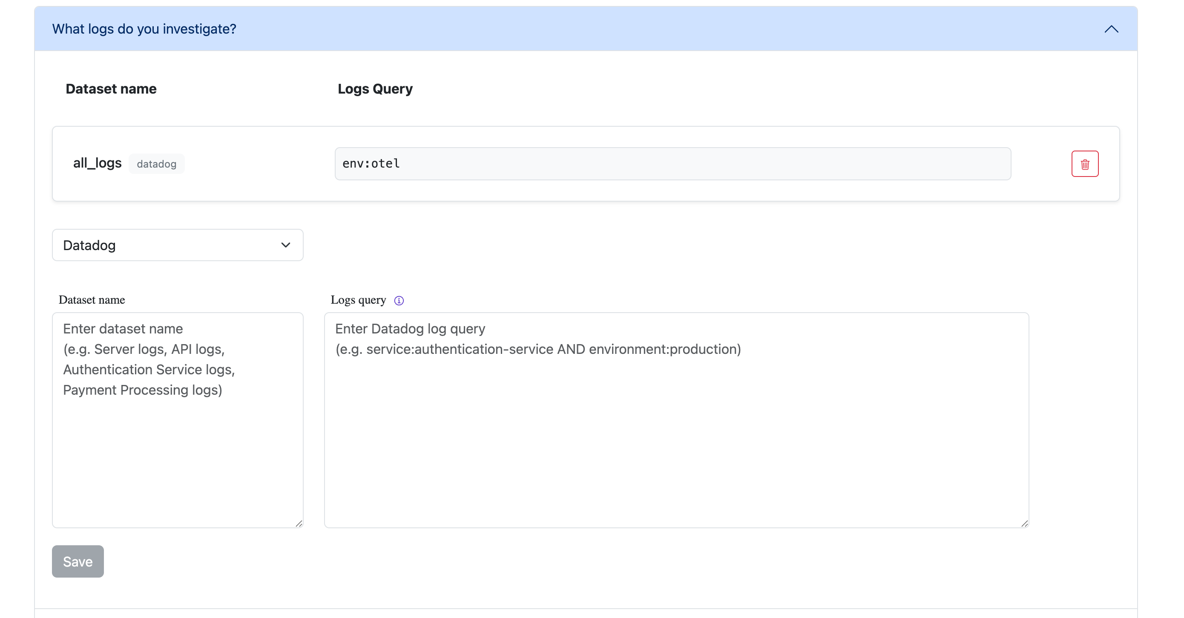Delete the all_logs dataset with trash icon
This screenshot has width=1184, height=618.
(1085, 164)
